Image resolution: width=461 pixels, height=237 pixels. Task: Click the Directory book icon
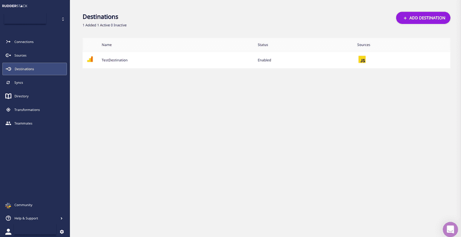pyautogui.click(x=8, y=96)
